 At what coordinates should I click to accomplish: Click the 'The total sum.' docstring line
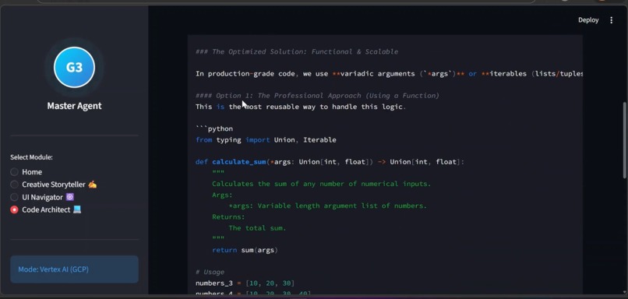click(258, 228)
